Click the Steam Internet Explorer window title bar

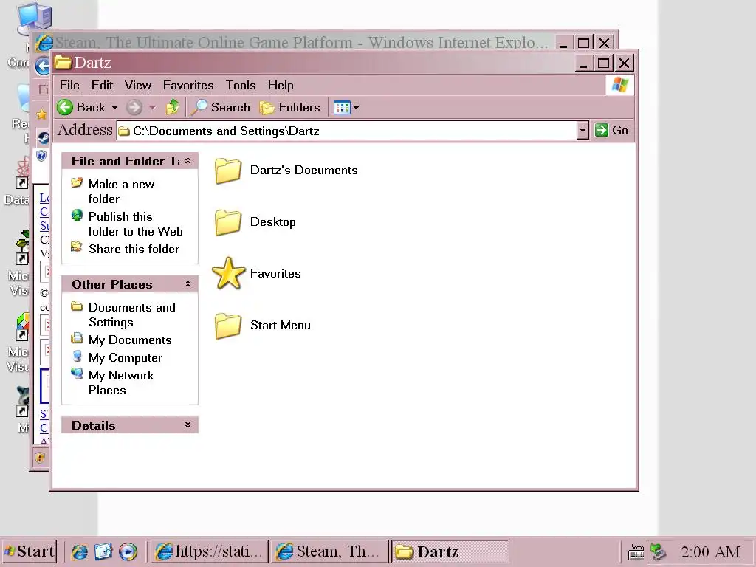pos(301,42)
